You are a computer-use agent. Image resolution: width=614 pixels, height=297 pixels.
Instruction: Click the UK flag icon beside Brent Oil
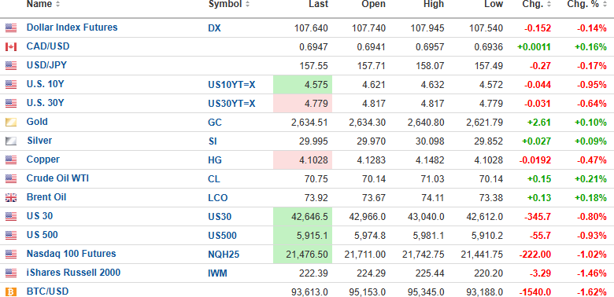(x=11, y=198)
